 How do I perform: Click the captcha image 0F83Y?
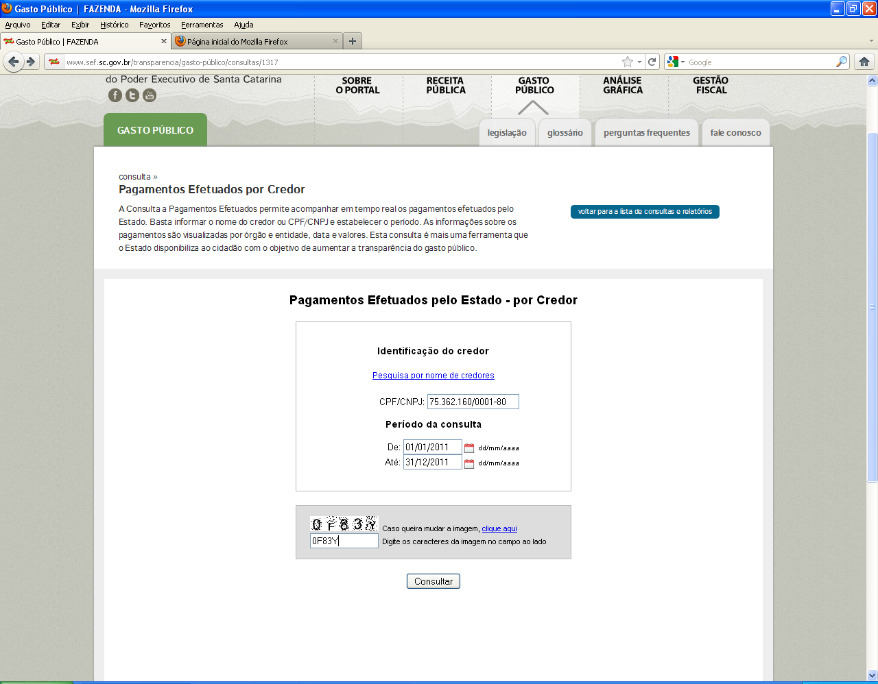tap(344, 524)
